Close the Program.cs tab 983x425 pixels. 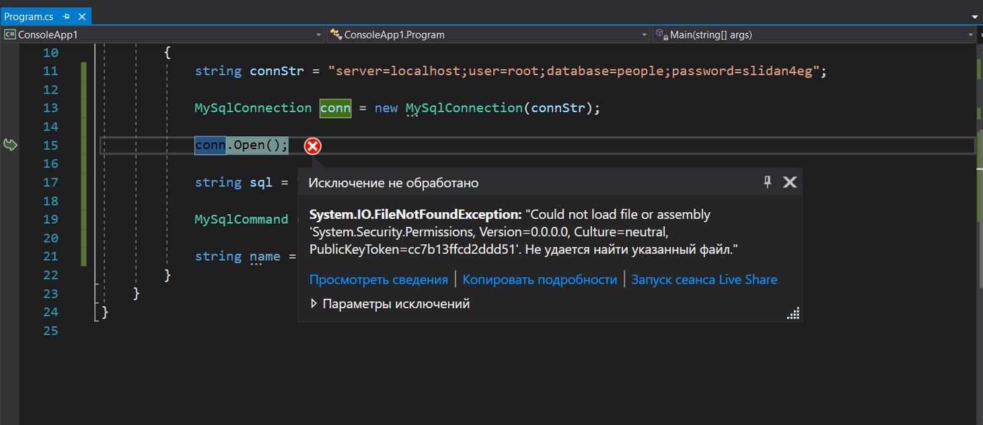coord(82,16)
